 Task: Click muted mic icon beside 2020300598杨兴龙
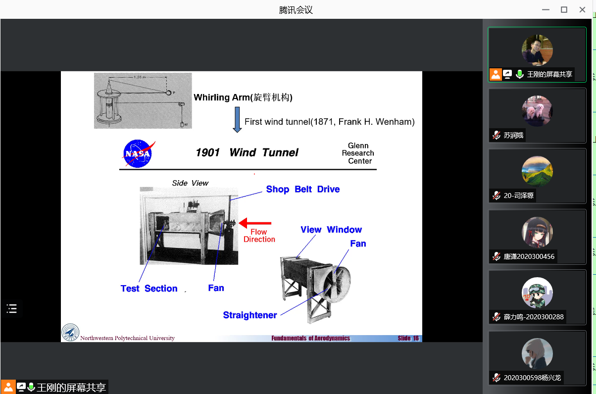[x=497, y=378]
